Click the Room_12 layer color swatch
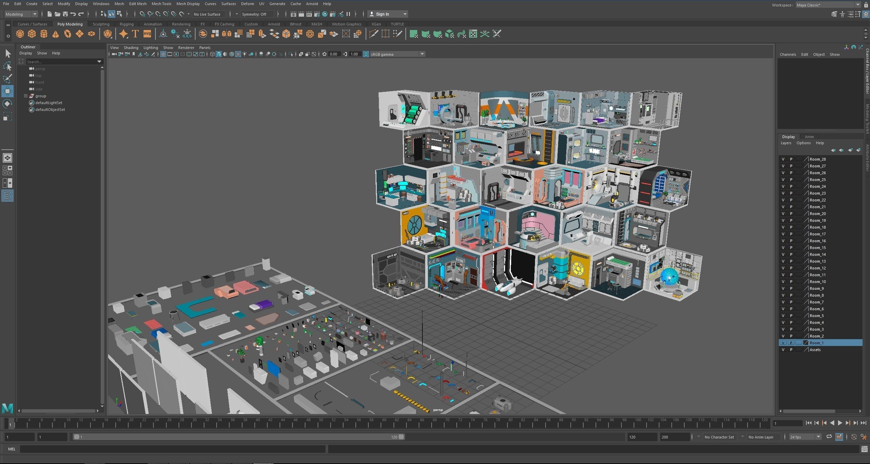Viewport: 870px width, 464px height. pyautogui.click(x=806, y=268)
